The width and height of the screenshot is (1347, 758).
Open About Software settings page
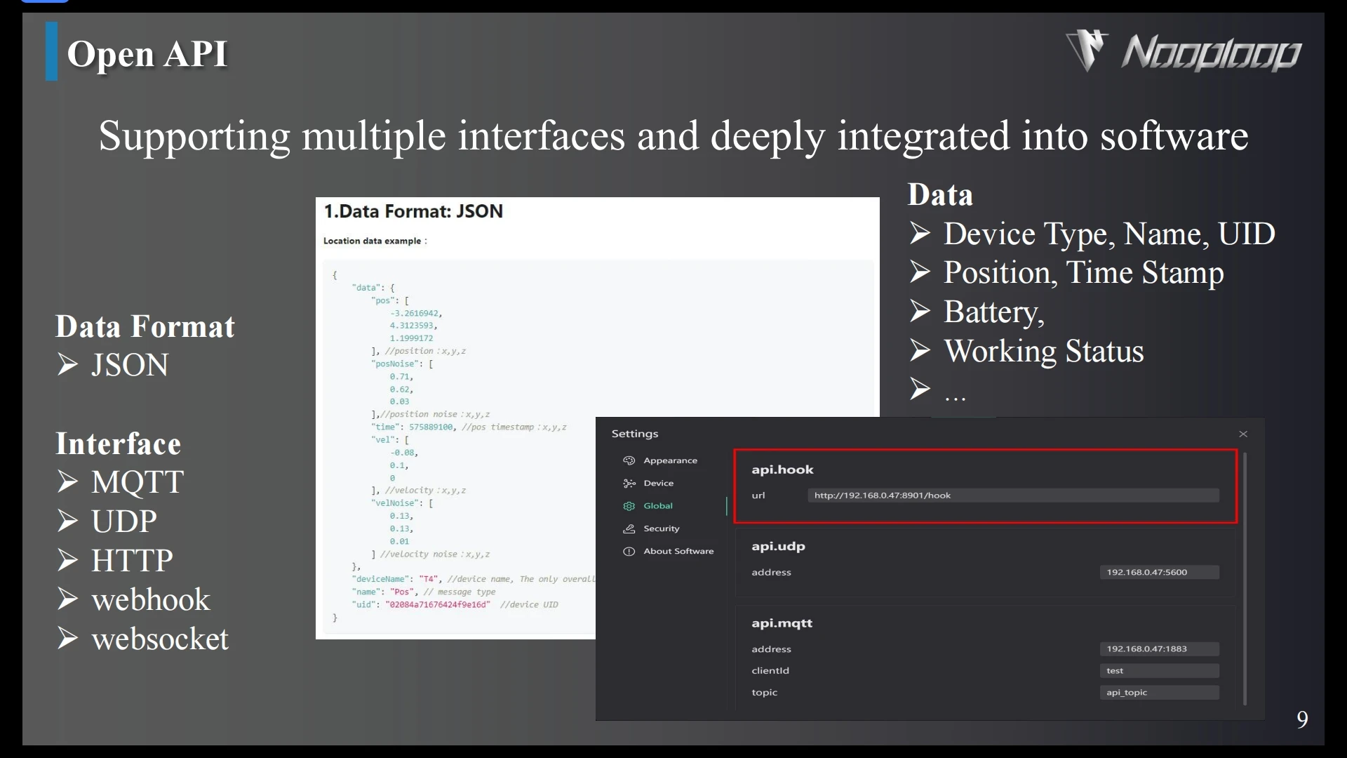tap(678, 551)
